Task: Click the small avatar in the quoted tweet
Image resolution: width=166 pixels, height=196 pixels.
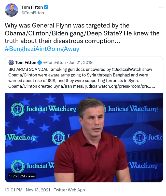Action: (11, 62)
